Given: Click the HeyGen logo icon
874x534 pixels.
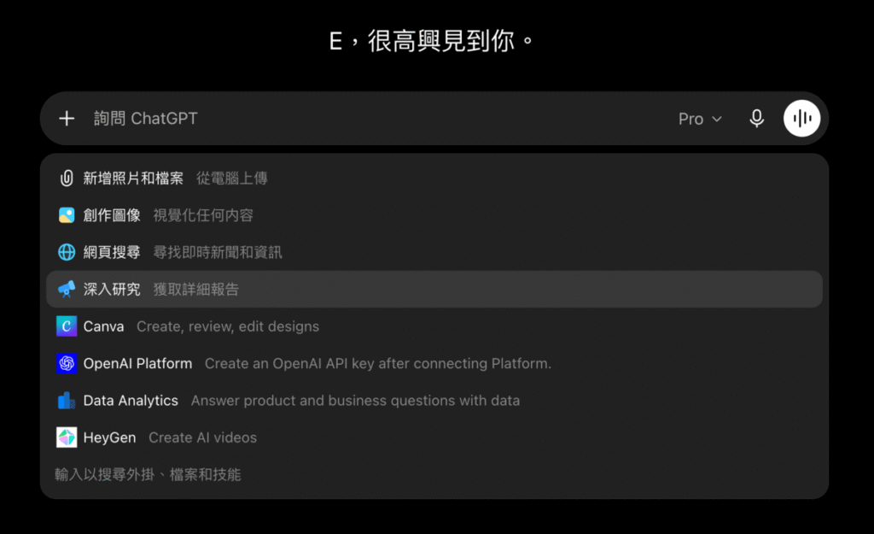Looking at the screenshot, I should pyautogui.click(x=67, y=437).
